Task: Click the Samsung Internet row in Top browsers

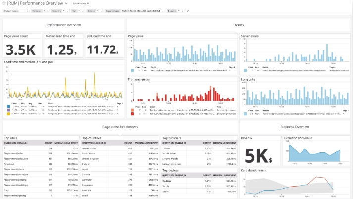Action: [x=199, y=164]
